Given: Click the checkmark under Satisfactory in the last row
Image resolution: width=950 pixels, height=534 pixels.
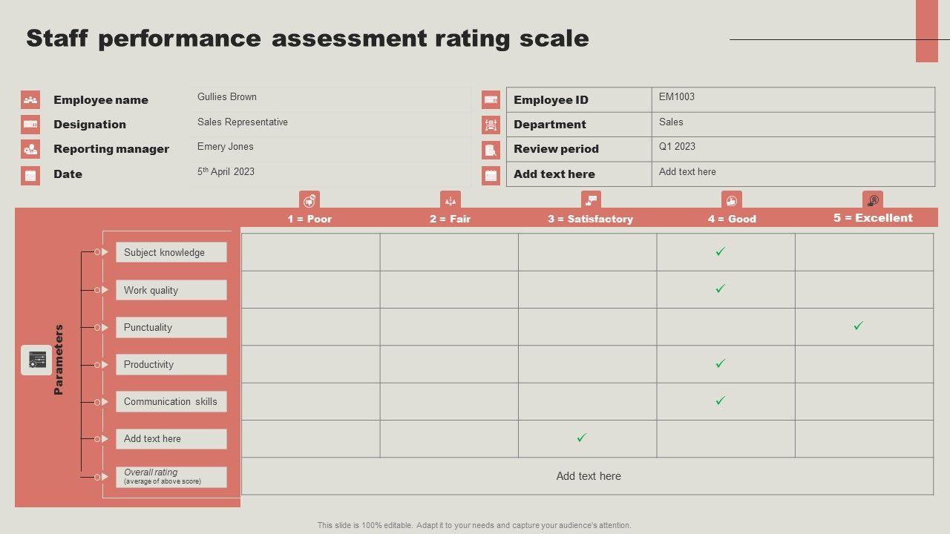Looking at the screenshot, I should pyautogui.click(x=582, y=438).
